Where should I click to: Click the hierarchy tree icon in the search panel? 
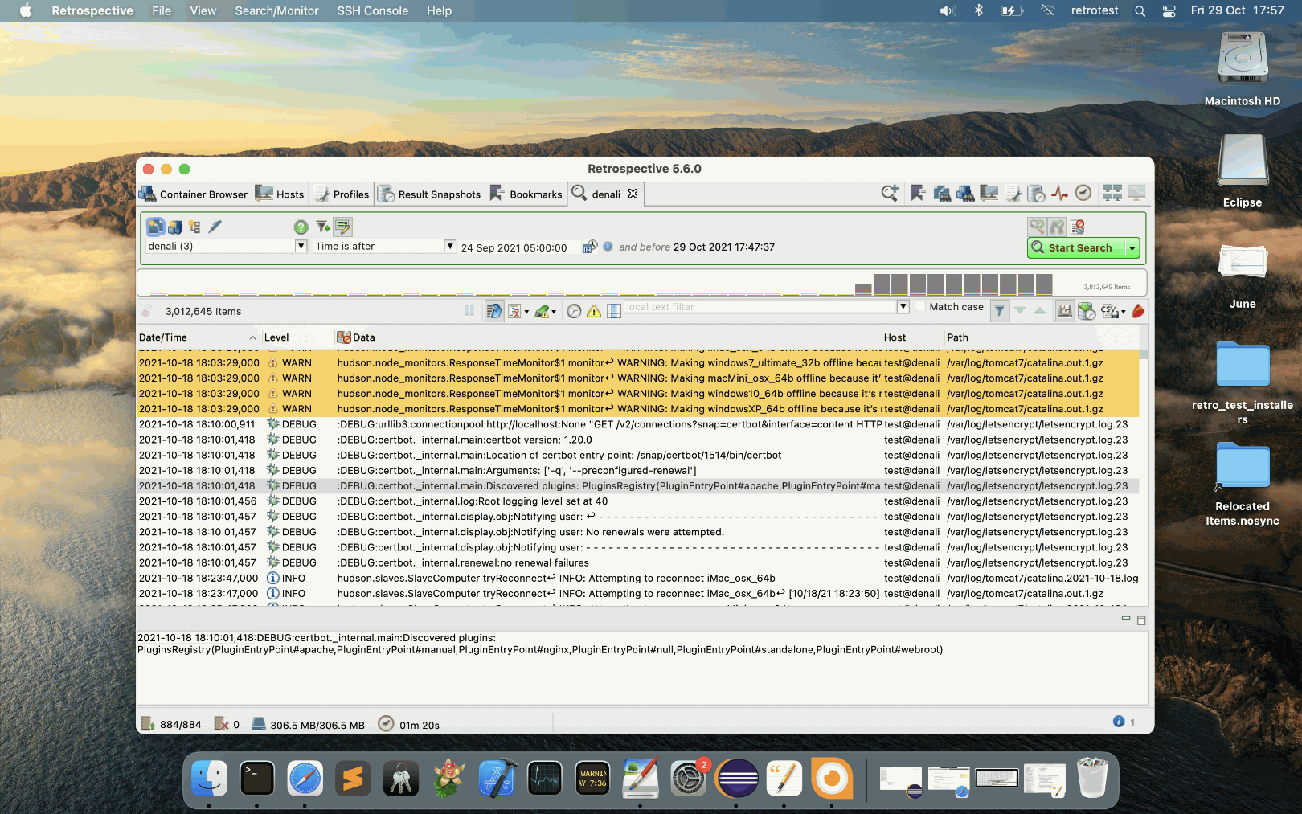point(195,227)
